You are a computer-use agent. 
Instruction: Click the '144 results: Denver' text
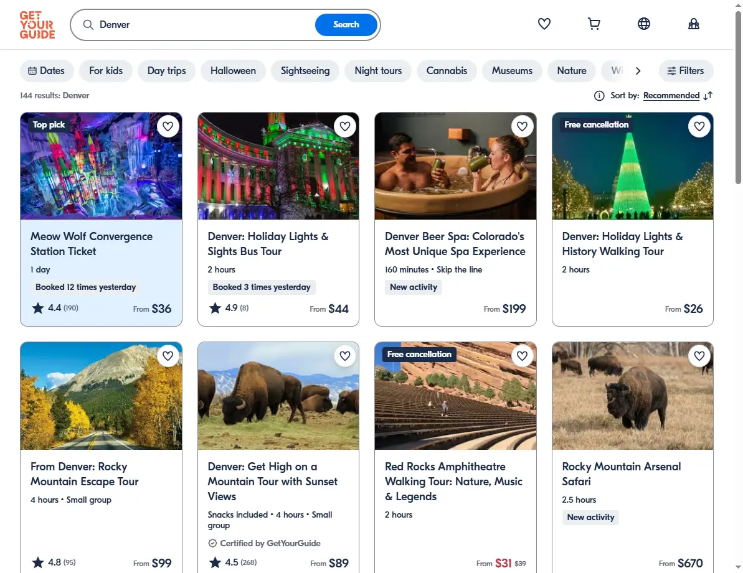[54, 96]
